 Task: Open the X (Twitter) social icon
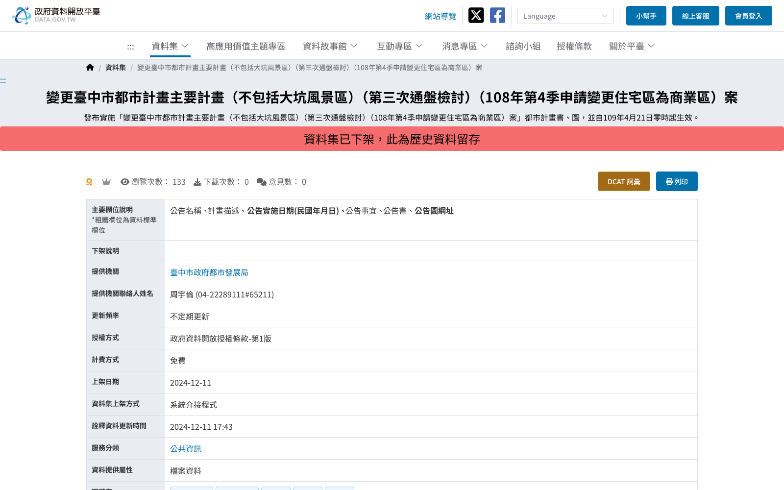point(476,15)
